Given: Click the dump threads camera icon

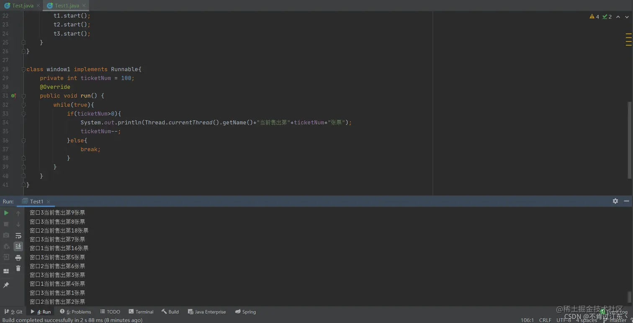Looking at the screenshot, I should [6, 235].
